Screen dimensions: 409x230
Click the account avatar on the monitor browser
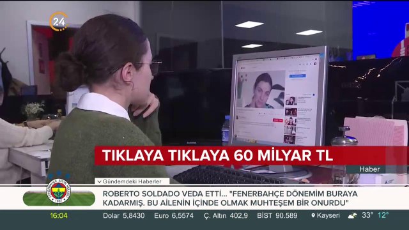[x=315, y=64]
